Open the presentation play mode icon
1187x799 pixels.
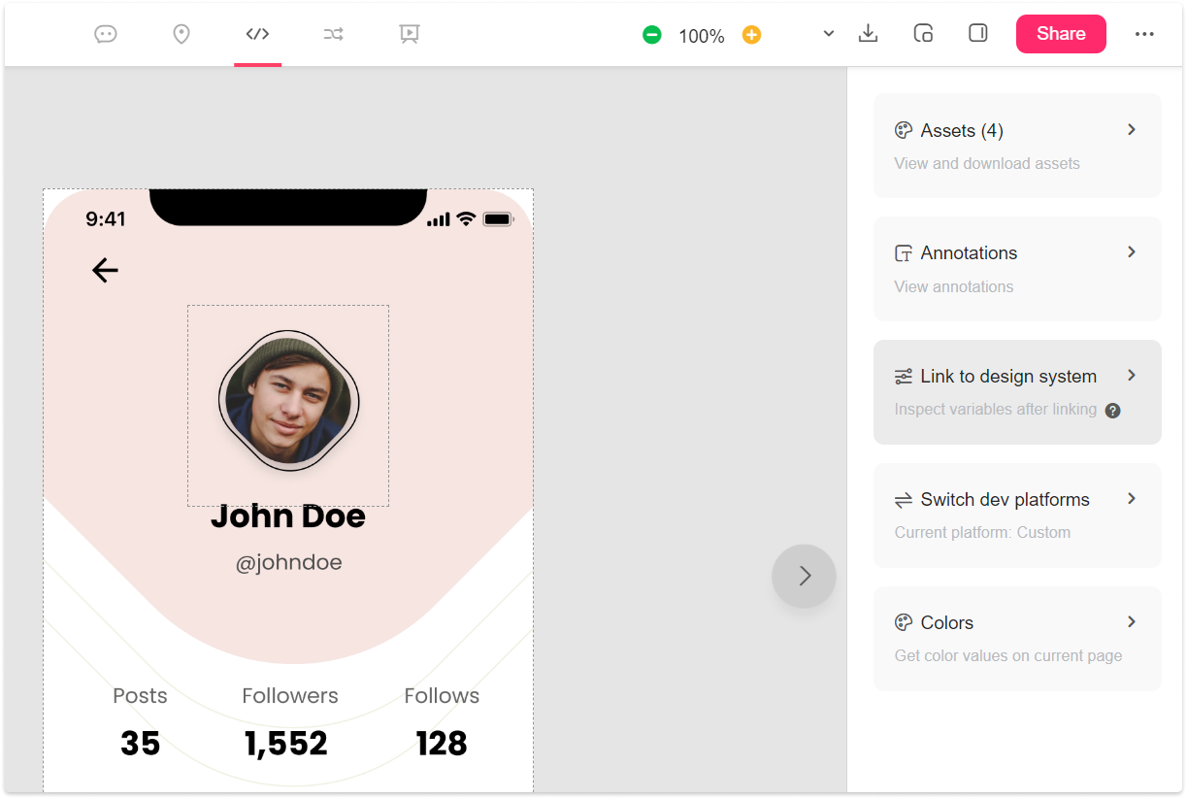[x=410, y=34]
